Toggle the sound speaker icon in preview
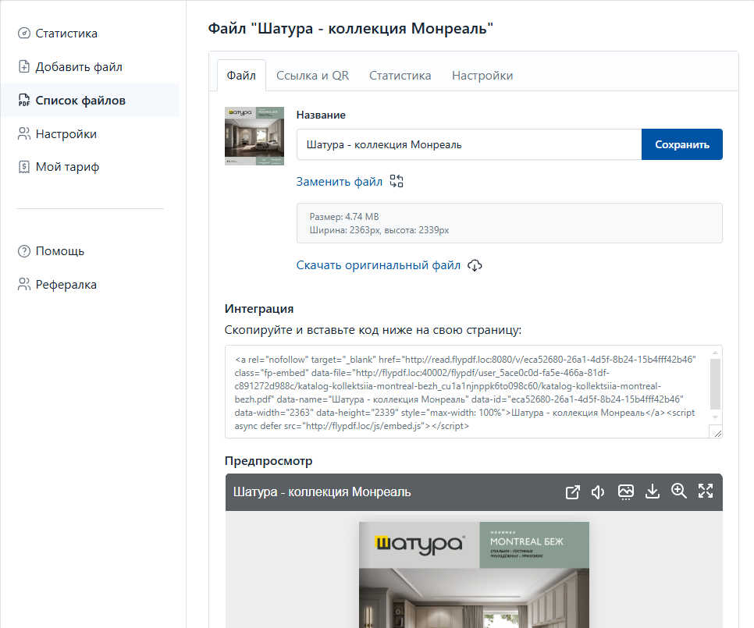This screenshot has width=754, height=628. tap(598, 492)
